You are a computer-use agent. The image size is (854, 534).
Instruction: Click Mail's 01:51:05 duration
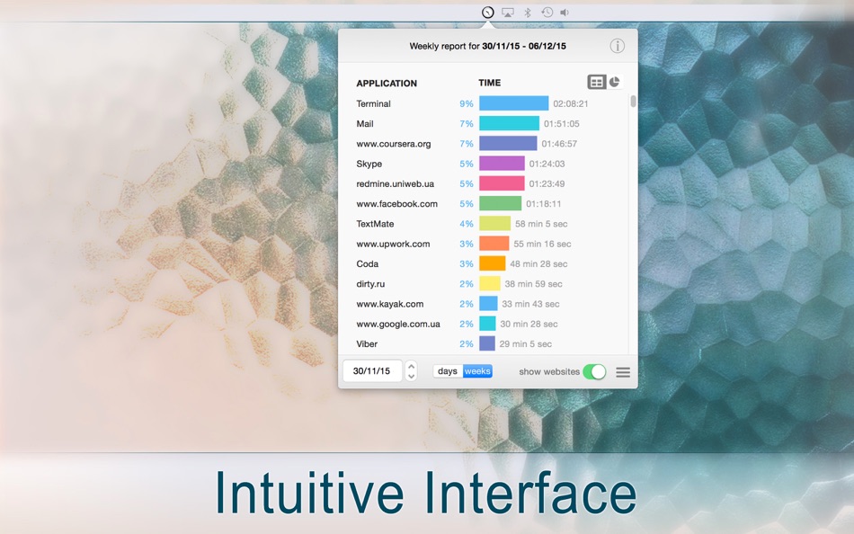tap(562, 124)
